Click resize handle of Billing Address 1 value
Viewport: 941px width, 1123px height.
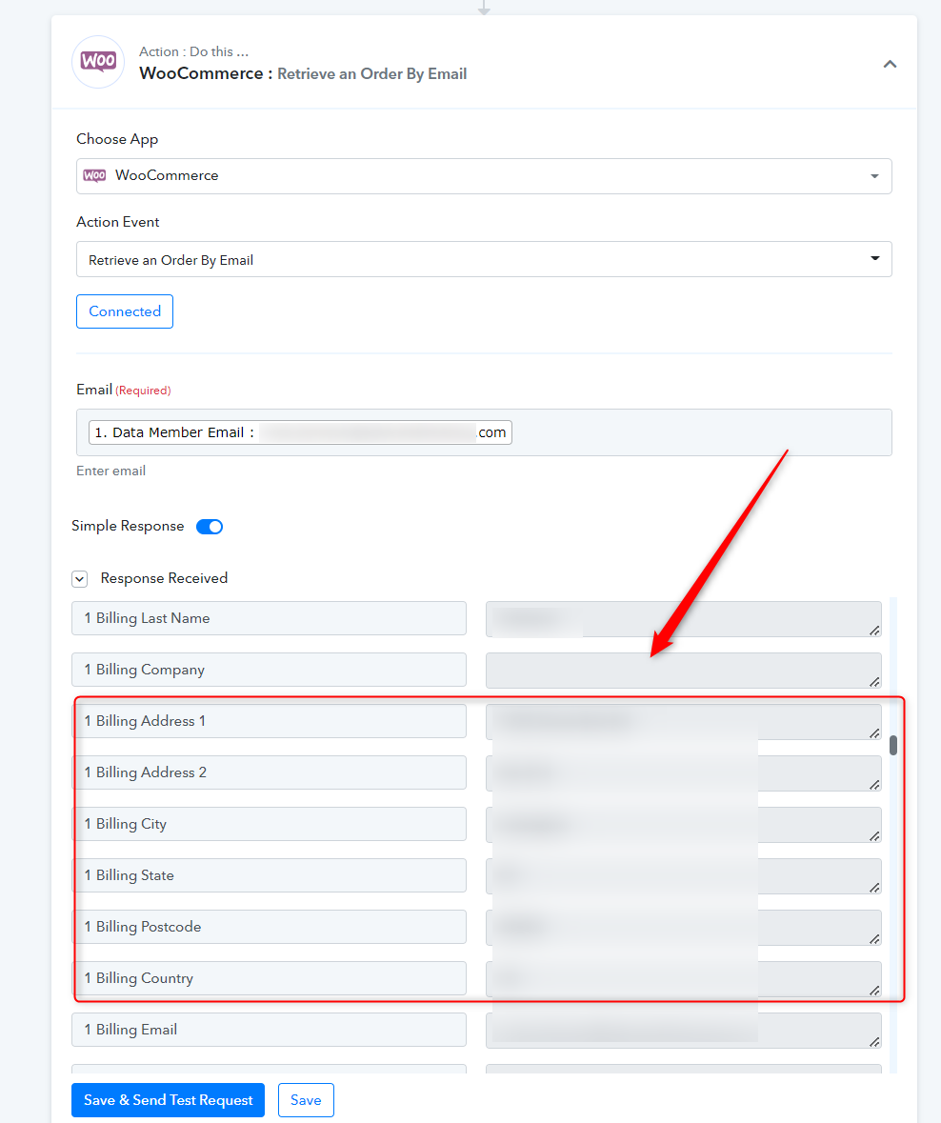click(x=874, y=733)
